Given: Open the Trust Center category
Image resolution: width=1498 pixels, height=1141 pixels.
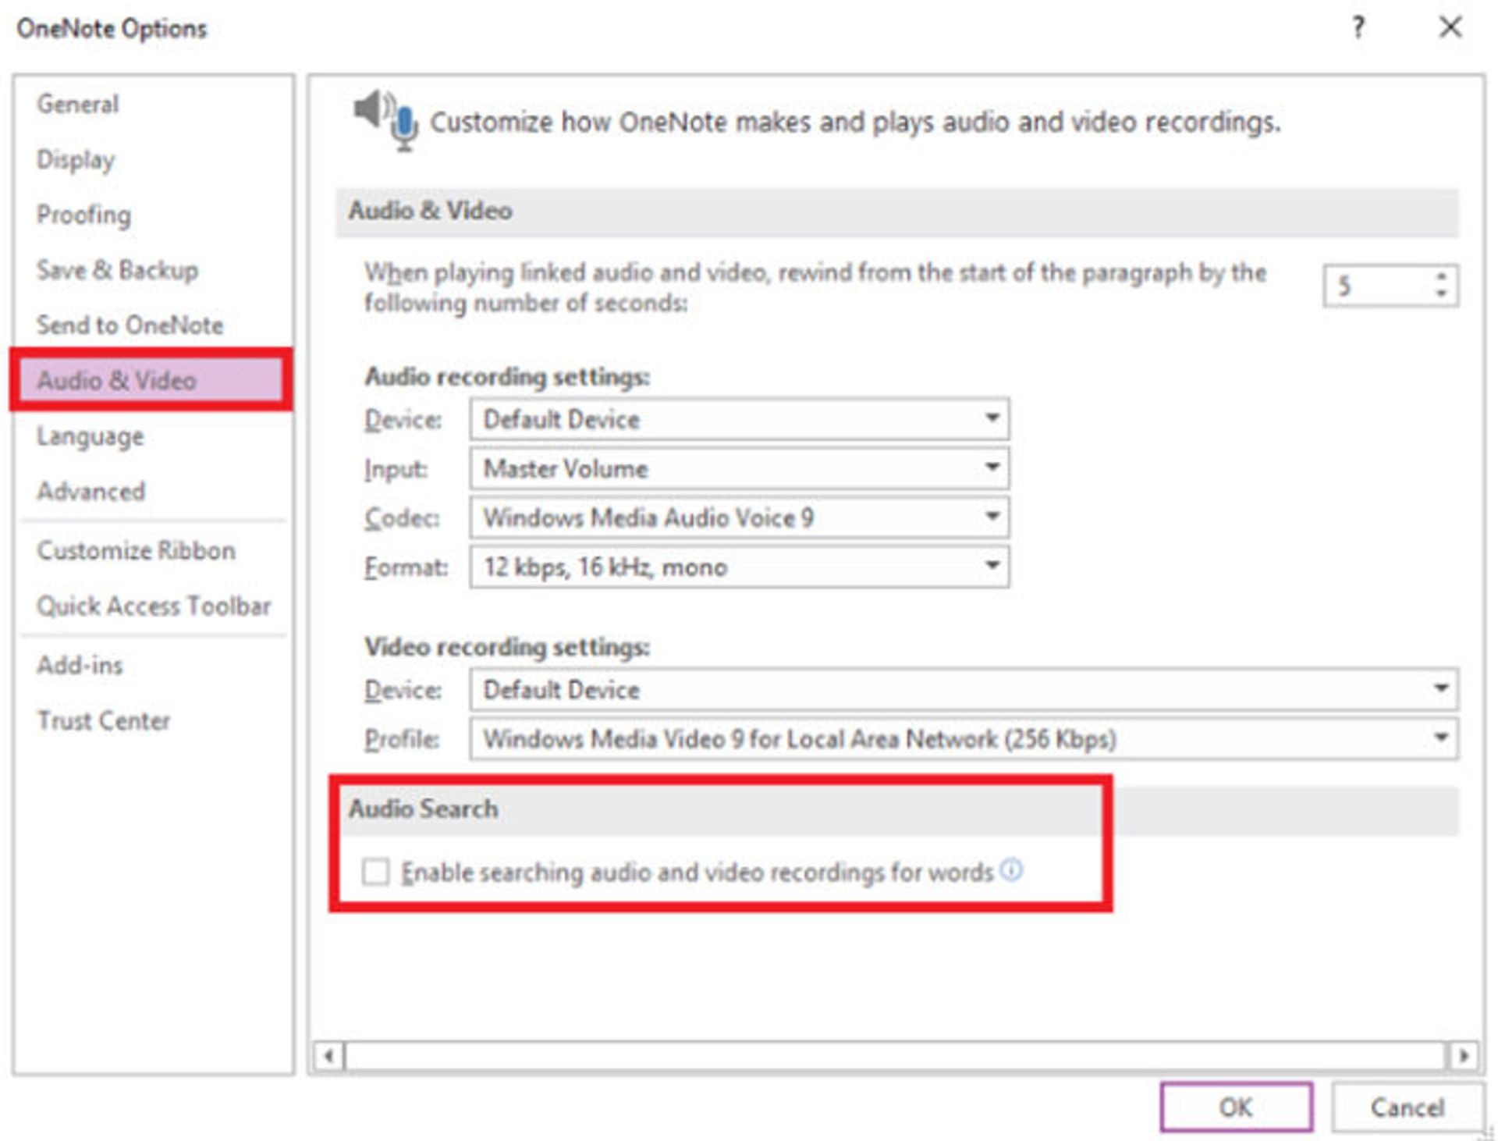Looking at the screenshot, I should click(x=104, y=720).
